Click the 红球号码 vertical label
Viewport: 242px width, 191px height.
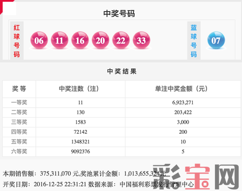(x=16, y=41)
